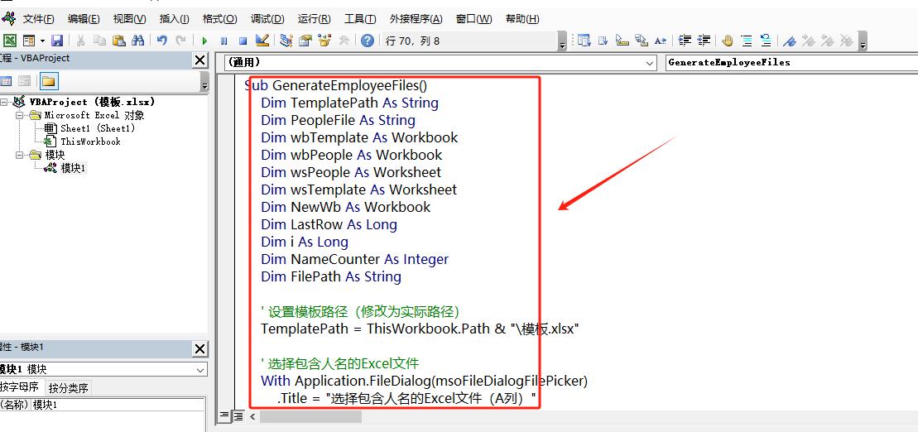Screen dimensions: 918x432
Task: Run the macro with the green play icon
Action: (204, 41)
